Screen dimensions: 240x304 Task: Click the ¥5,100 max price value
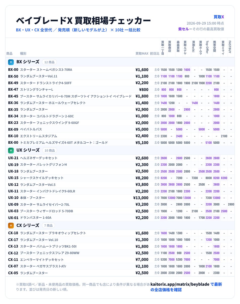click(x=142, y=143)
